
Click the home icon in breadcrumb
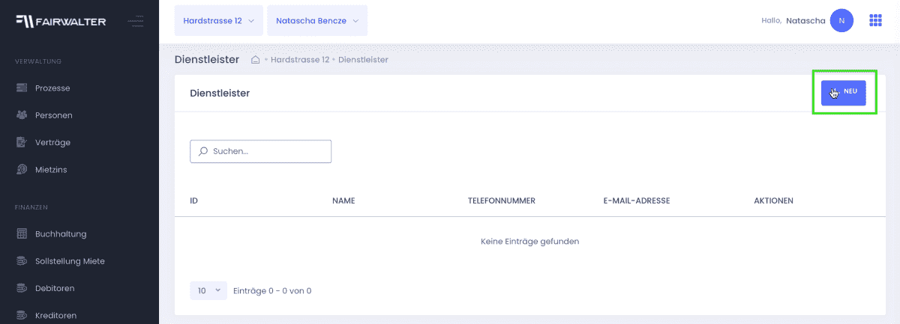click(x=255, y=60)
